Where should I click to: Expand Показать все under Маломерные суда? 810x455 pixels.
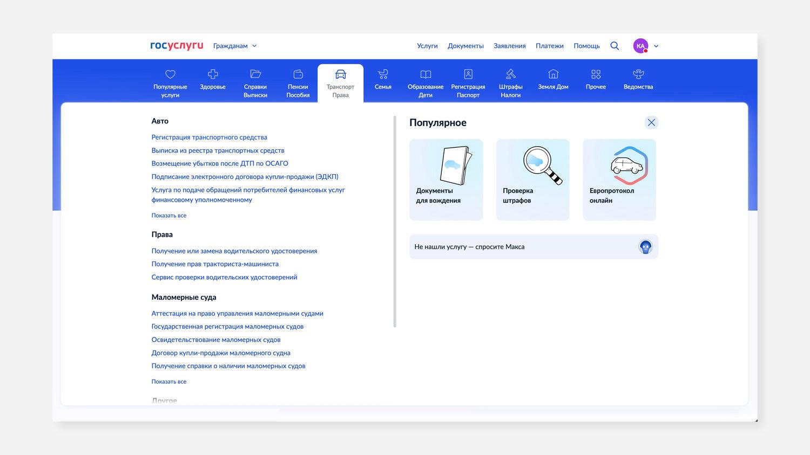[x=169, y=382]
